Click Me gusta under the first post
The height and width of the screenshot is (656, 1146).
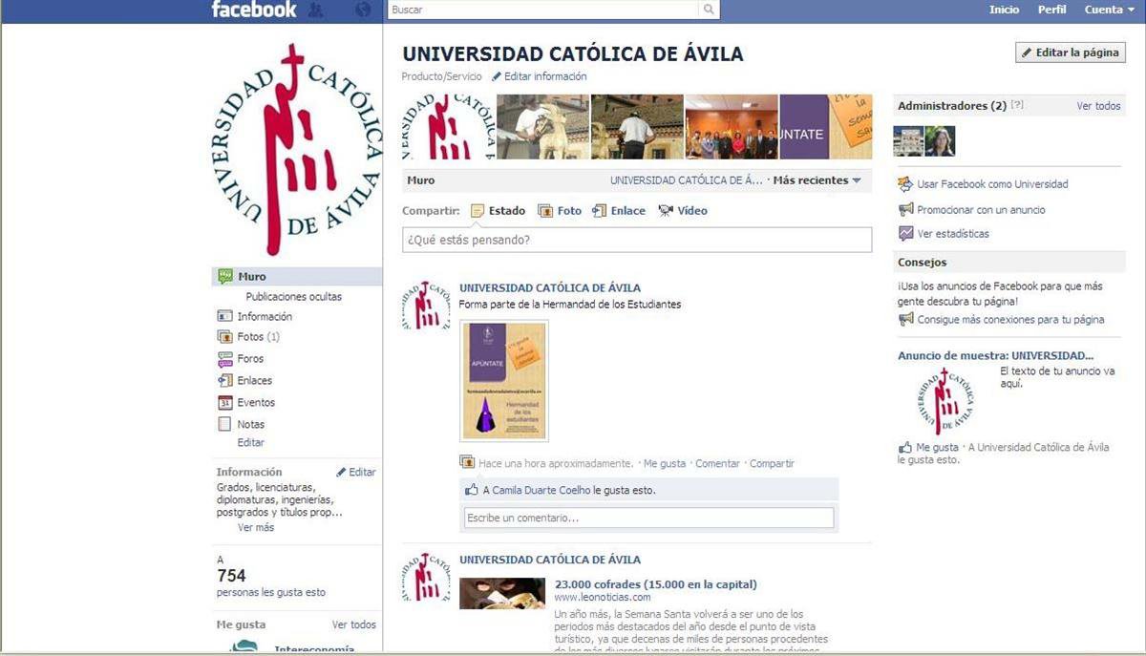[x=664, y=463]
